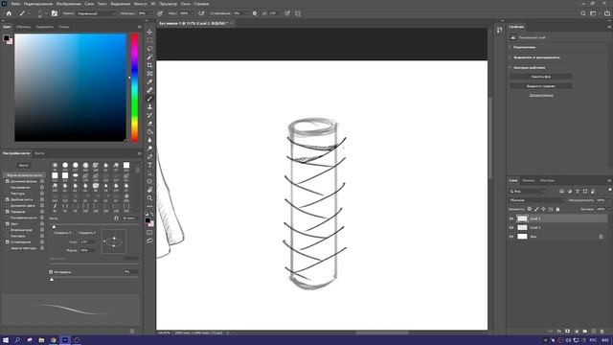Click the vertical hue slider in Color panel
The image size is (613, 345).
[134, 87]
